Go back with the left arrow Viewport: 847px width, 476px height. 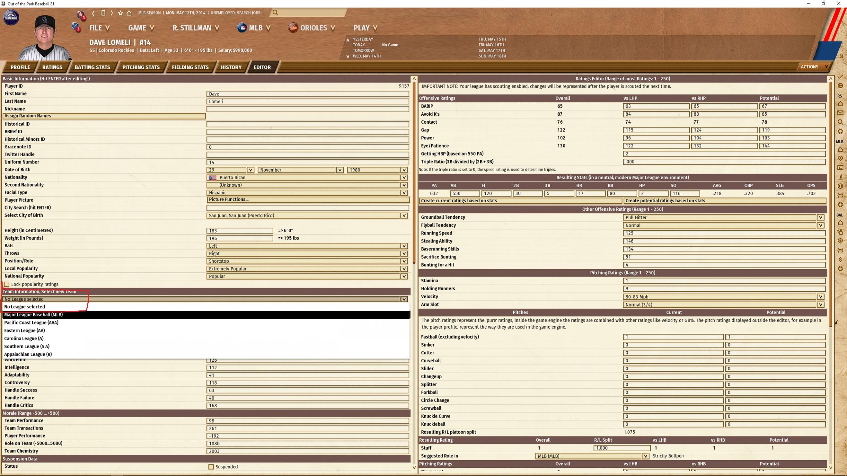click(x=93, y=13)
